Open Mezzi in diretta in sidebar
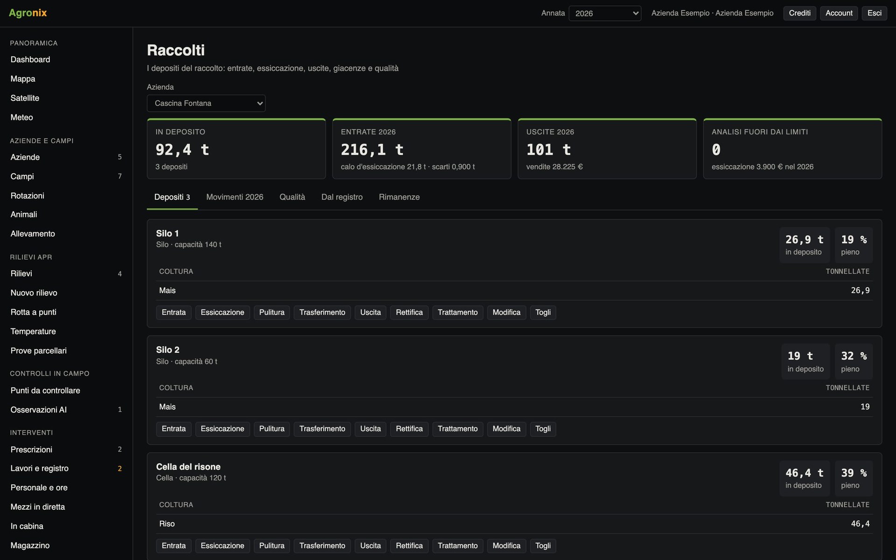 66,507
